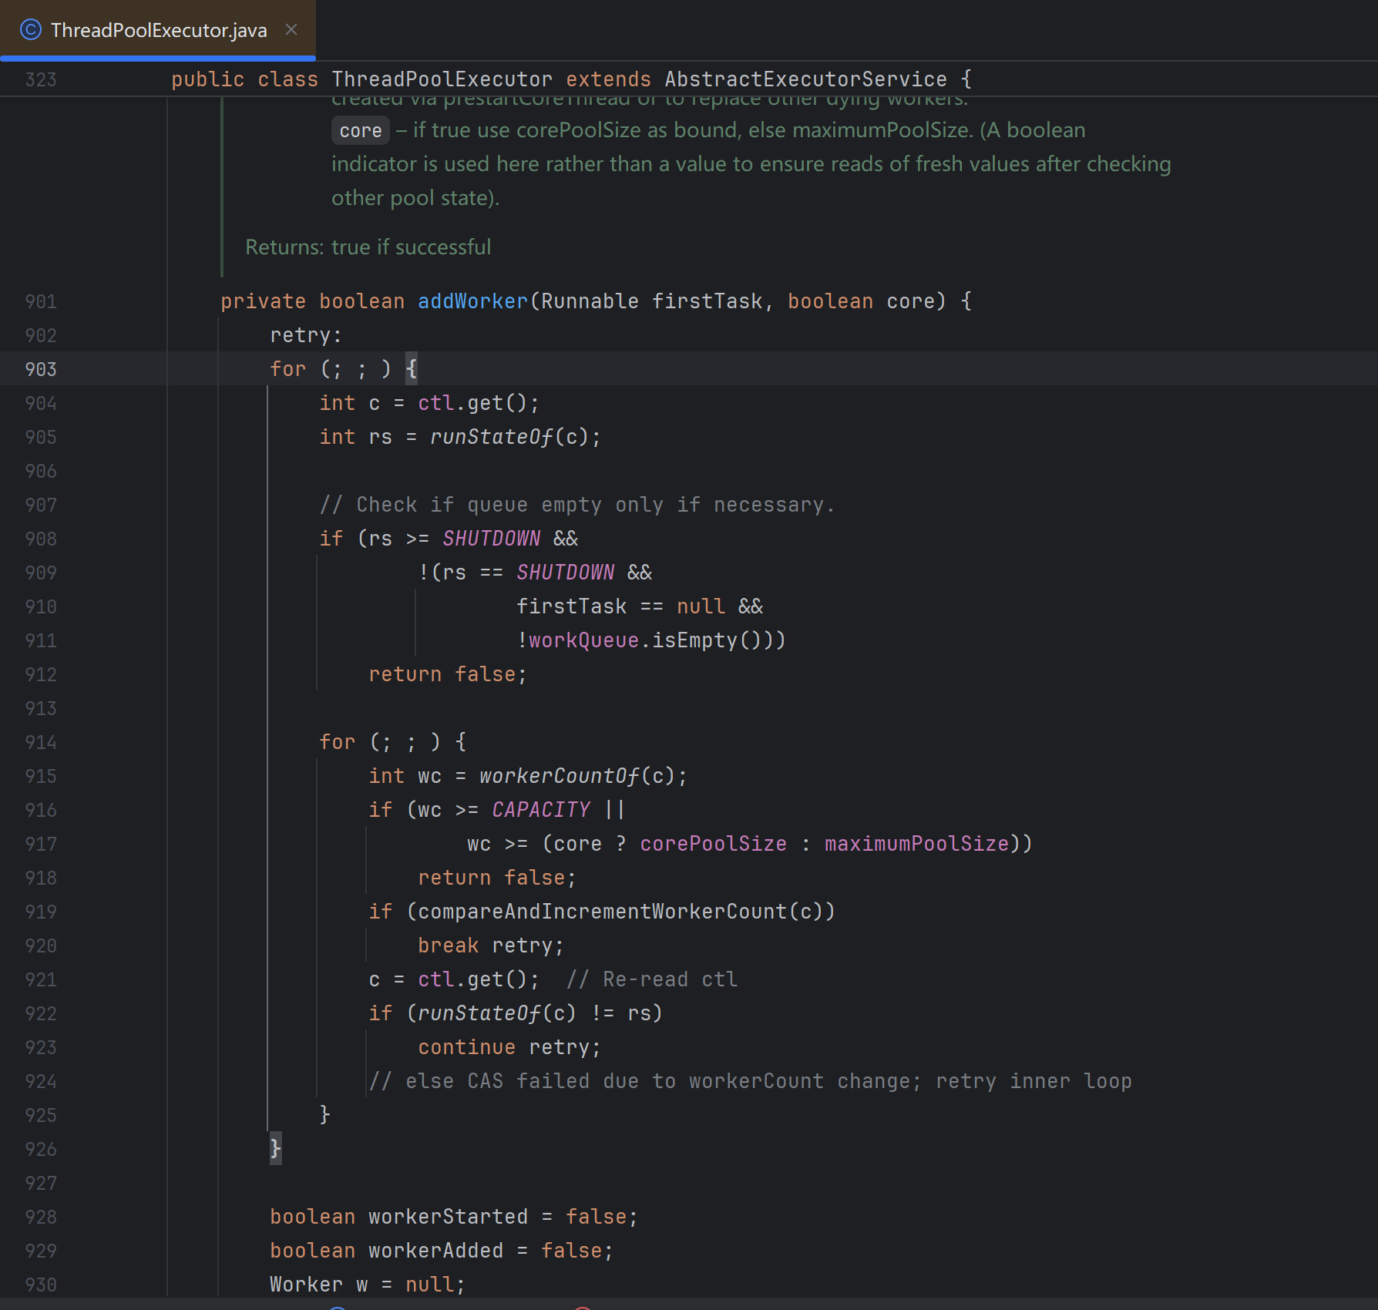Click 'Worker w = null;' on line 930
This screenshot has height=1310, width=1378.
[368, 1285]
